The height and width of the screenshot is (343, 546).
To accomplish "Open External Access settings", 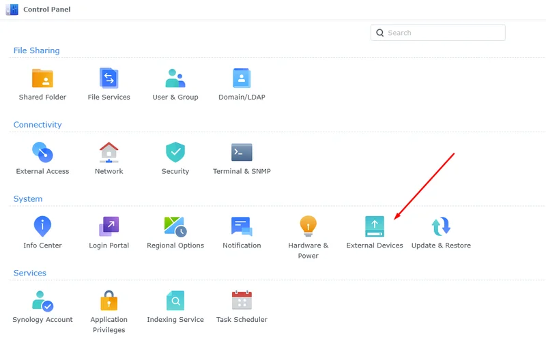I will pos(42,153).
